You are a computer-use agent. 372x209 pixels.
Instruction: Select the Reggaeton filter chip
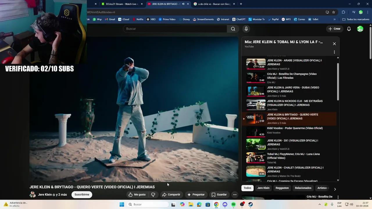click(282, 188)
